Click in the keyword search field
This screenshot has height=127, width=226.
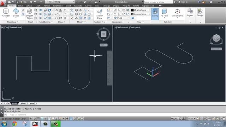coord(158,2)
